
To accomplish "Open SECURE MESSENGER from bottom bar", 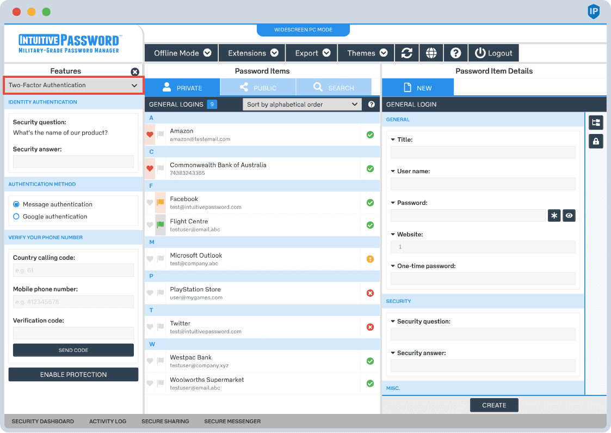I will tap(232, 422).
